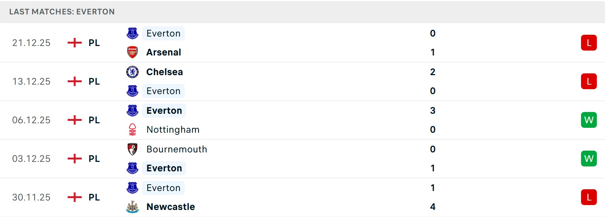Click the green W badge for Bournemouth match
The height and width of the screenshot is (217, 606).
589,159
